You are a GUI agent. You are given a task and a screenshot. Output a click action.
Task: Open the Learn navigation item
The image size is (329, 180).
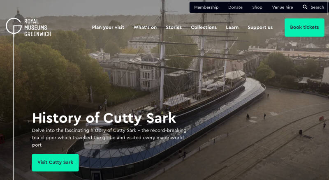(x=232, y=27)
